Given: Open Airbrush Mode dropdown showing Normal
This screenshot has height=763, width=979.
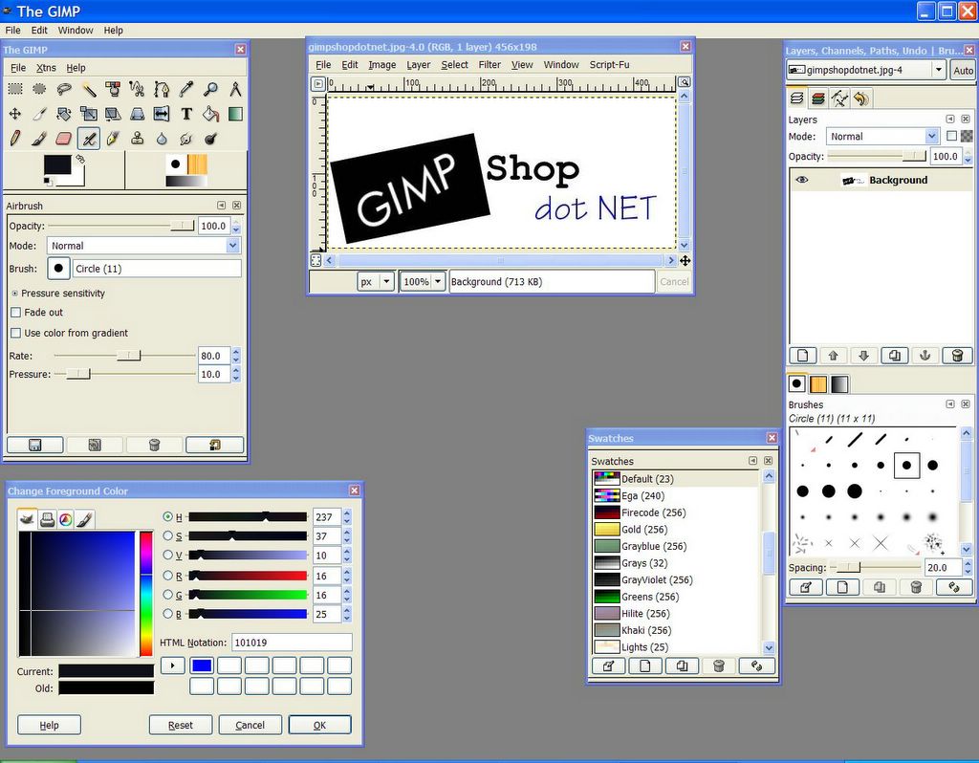Looking at the screenshot, I should pos(143,246).
